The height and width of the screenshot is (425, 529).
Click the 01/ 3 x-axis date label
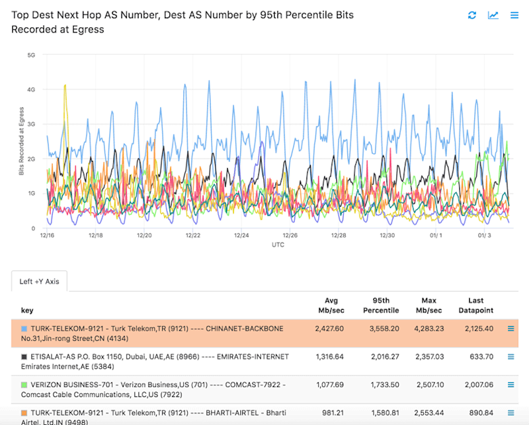click(484, 235)
